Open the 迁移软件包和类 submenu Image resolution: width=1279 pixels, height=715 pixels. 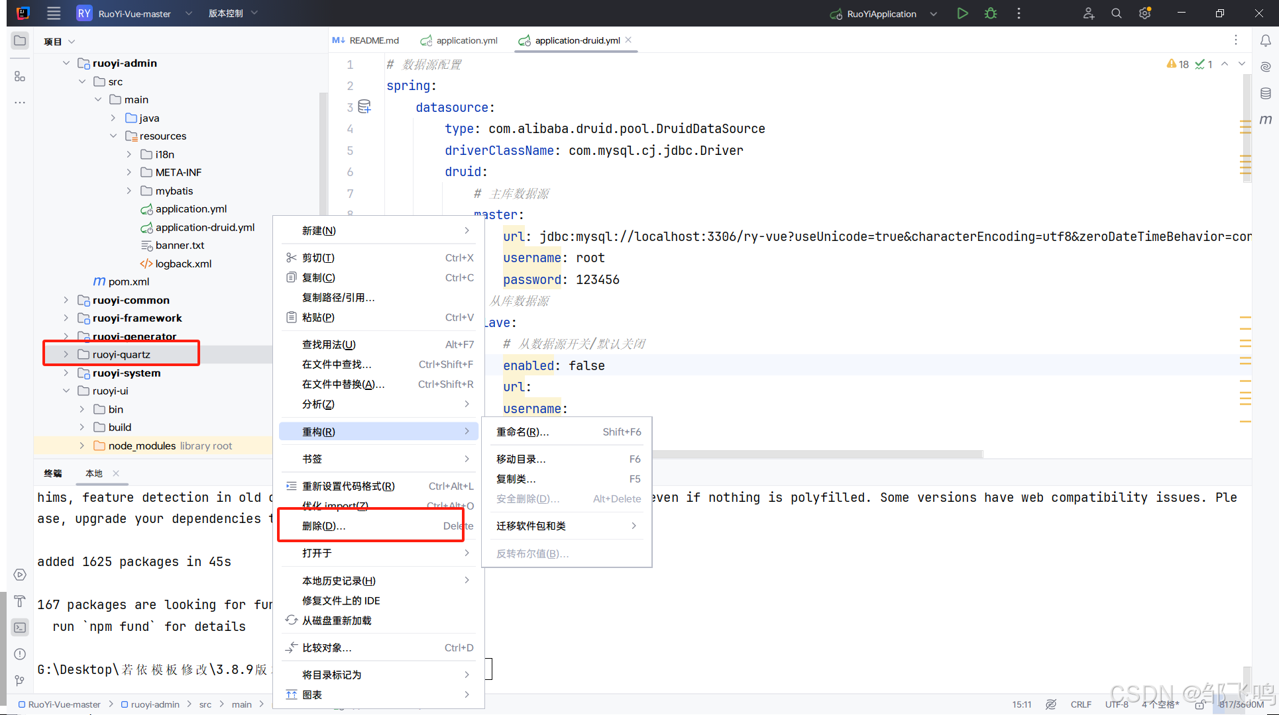pos(567,526)
